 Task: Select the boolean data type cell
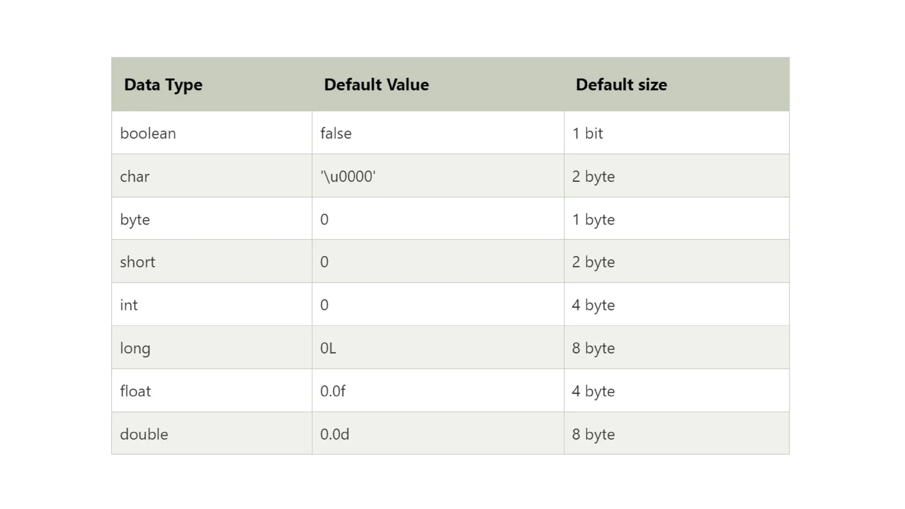coord(148,133)
